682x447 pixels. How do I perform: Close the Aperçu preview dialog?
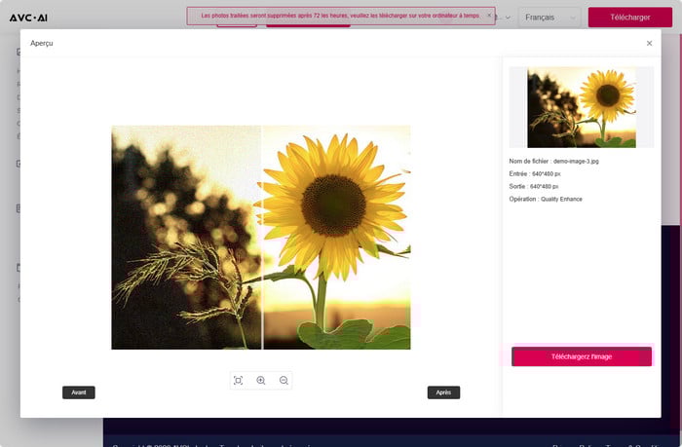tap(649, 43)
